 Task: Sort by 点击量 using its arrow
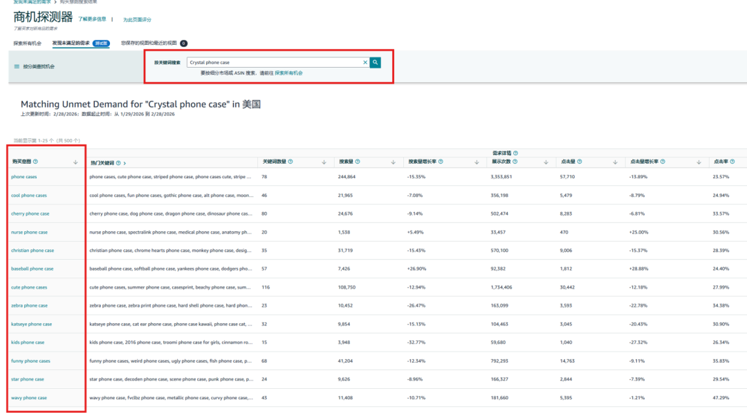[x=614, y=162]
